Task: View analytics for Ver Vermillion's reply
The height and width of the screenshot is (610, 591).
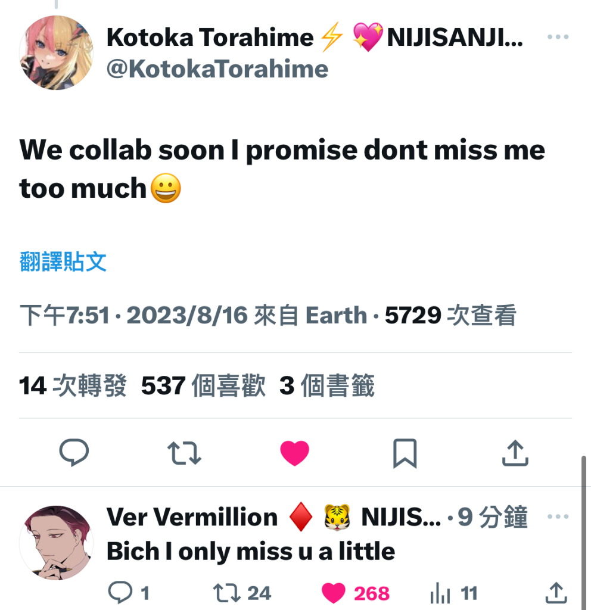Action: [x=454, y=593]
